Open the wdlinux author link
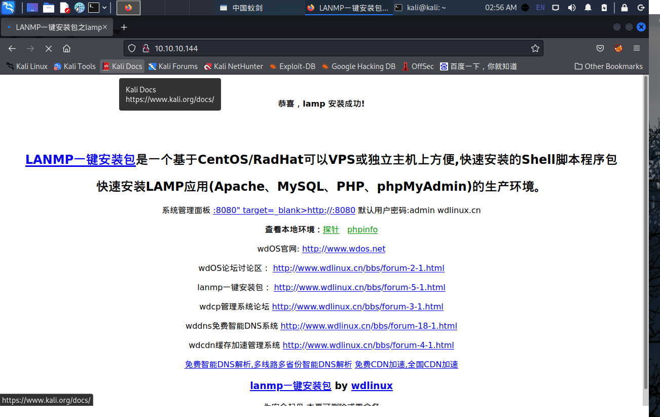Viewport: 660px width, 417px height. [x=372, y=386]
